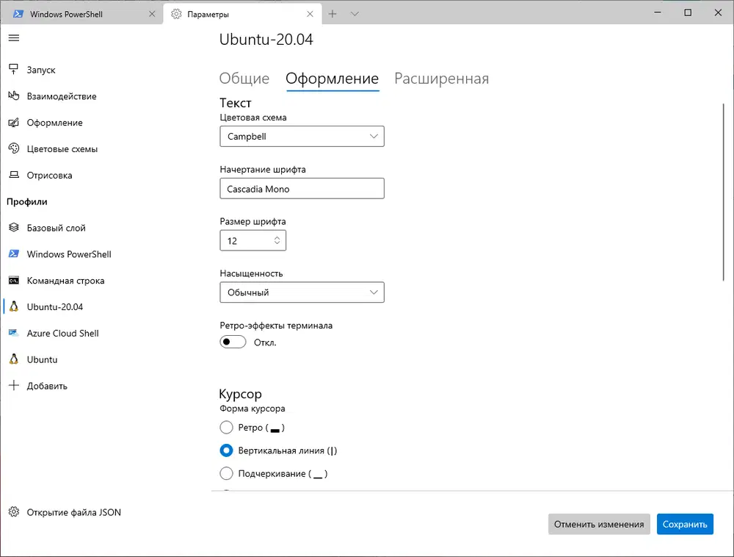
Task: Open the Цветовая схема Campbell dropdown
Action: point(302,137)
